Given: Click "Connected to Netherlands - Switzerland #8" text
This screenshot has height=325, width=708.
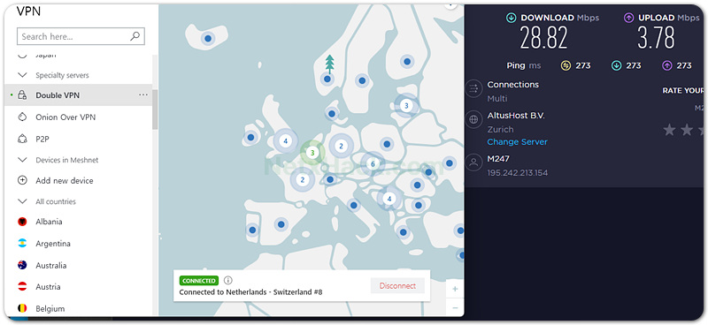Looking at the screenshot, I should coord(250,292).
